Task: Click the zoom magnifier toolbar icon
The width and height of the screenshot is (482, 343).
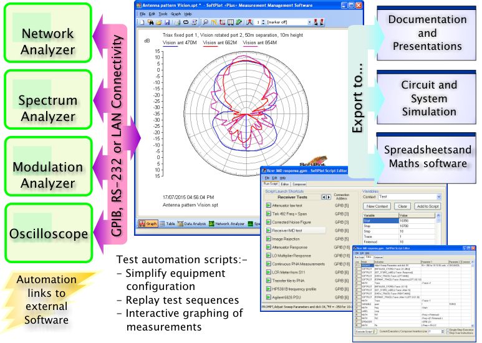Action: [206, 22]
